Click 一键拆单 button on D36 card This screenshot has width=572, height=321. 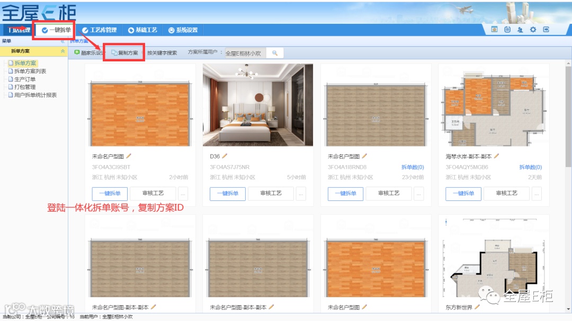(x=228, y=194)
